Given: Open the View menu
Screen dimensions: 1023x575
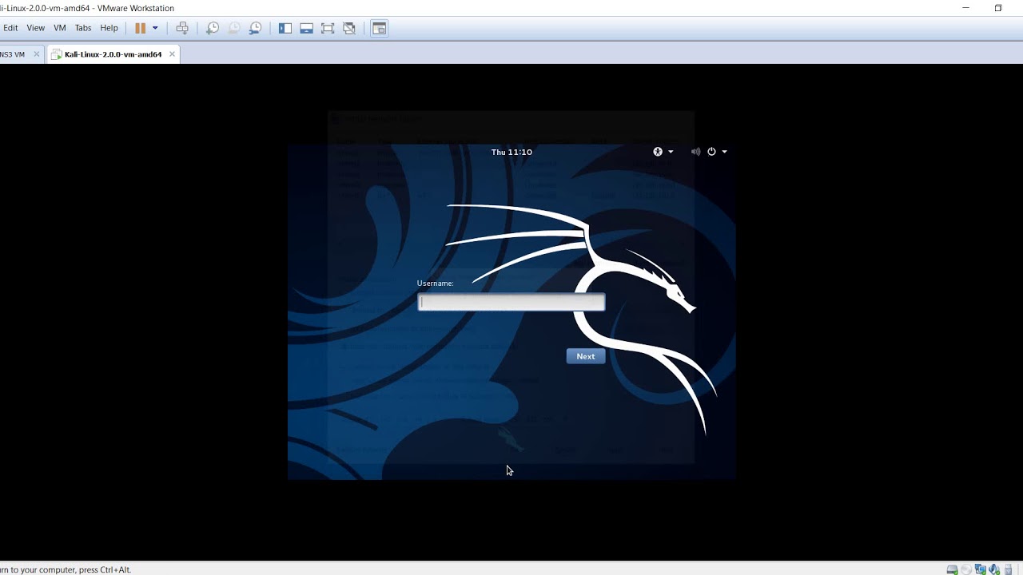Looking at the screenshot, I should 36,28.
